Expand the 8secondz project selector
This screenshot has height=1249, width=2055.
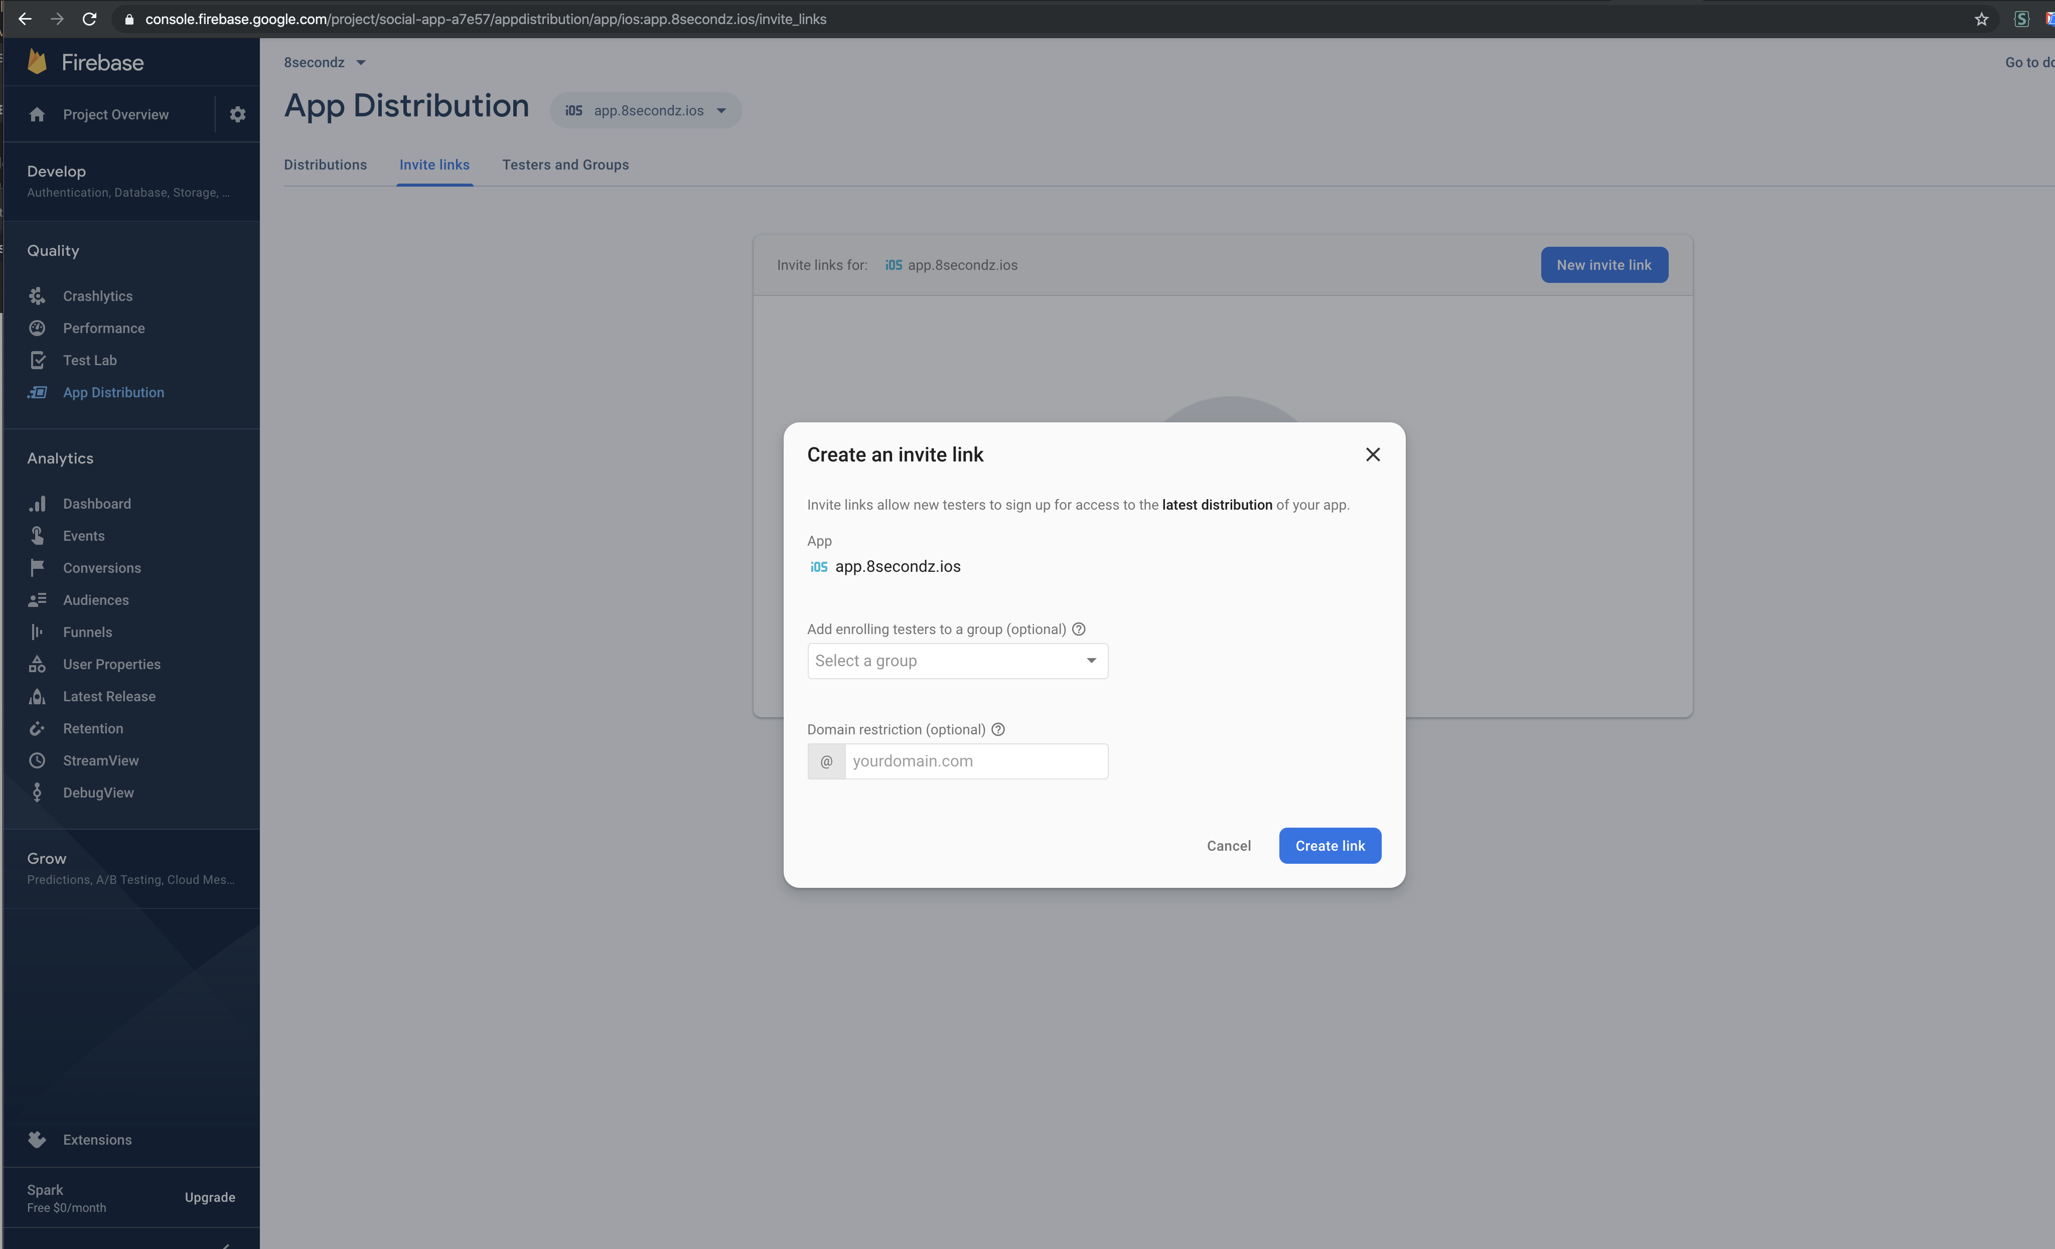point(325,62)
